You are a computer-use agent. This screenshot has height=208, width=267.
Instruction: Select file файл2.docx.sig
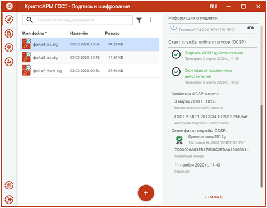(90, 71)
